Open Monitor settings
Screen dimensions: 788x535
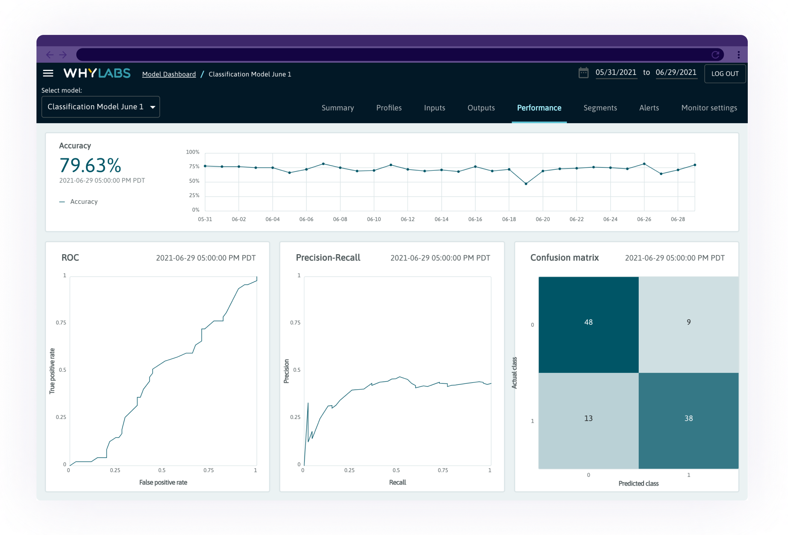tap(709, 108)
